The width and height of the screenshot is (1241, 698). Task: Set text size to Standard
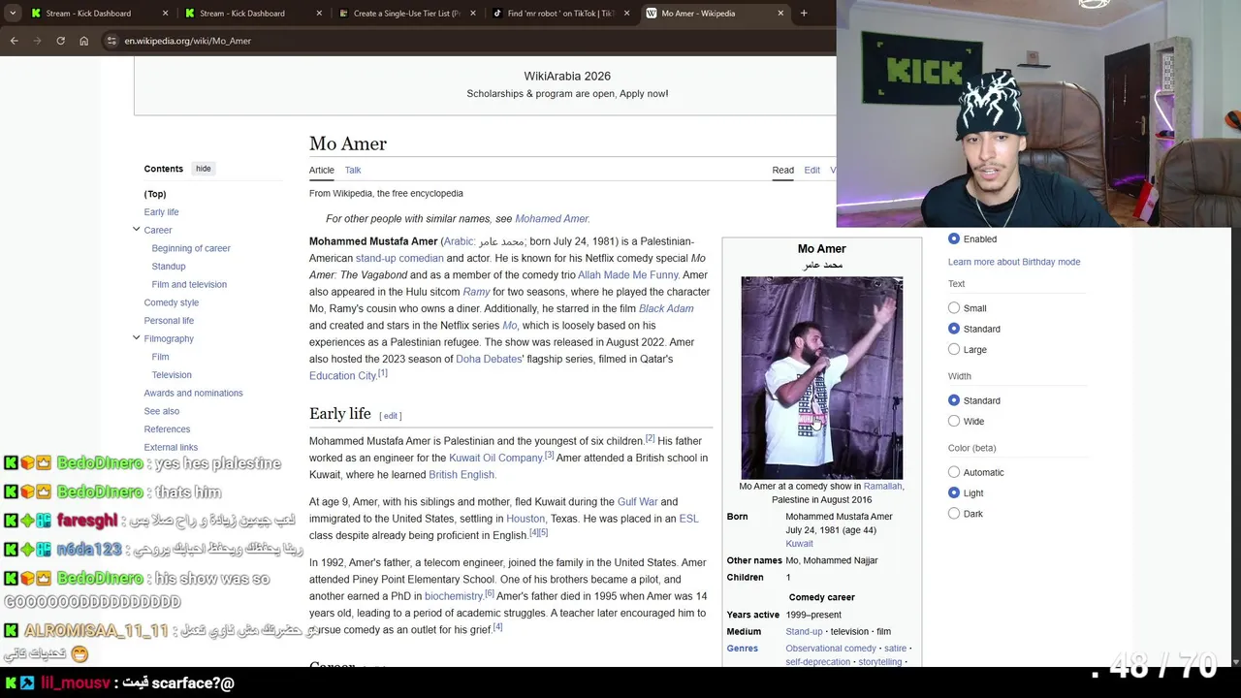(x=954, y=329)
